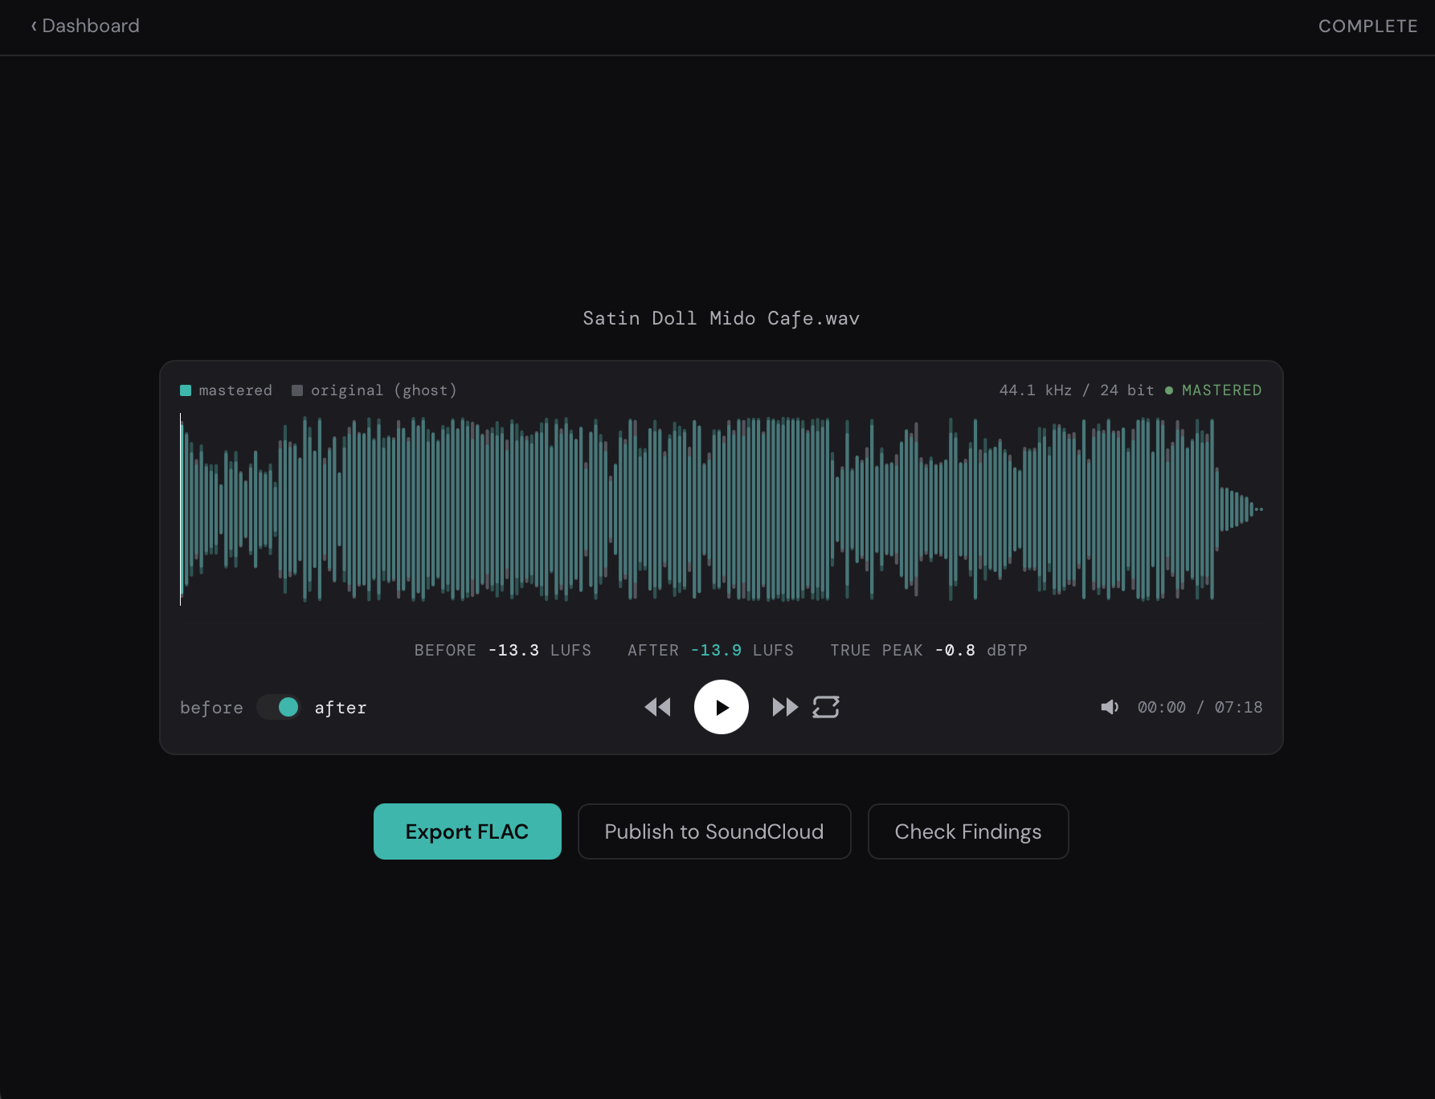Click the BEFORE -13.3 LUFS value

503,650
